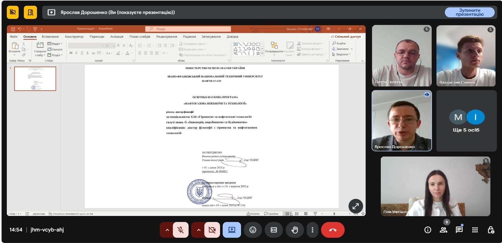
Task: Switch to the Вставлення ribbon tab
Action: [50, 37]
